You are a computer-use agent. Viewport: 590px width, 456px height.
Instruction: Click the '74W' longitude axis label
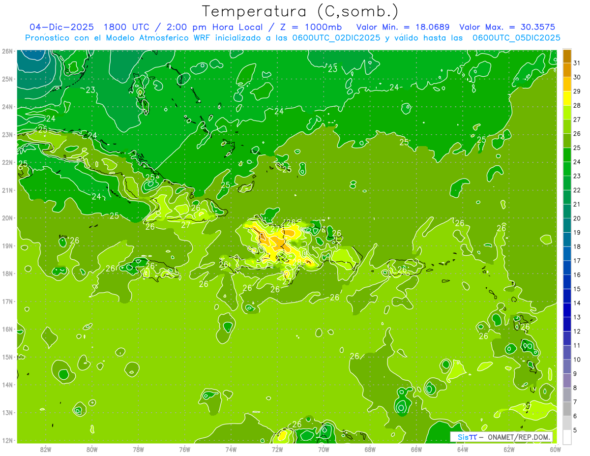[x=231, y=449]
